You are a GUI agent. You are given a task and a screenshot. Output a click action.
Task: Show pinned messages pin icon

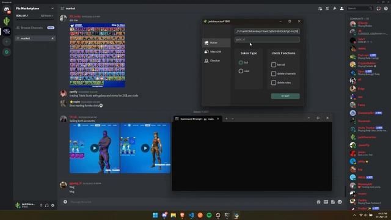coord(334,9)
